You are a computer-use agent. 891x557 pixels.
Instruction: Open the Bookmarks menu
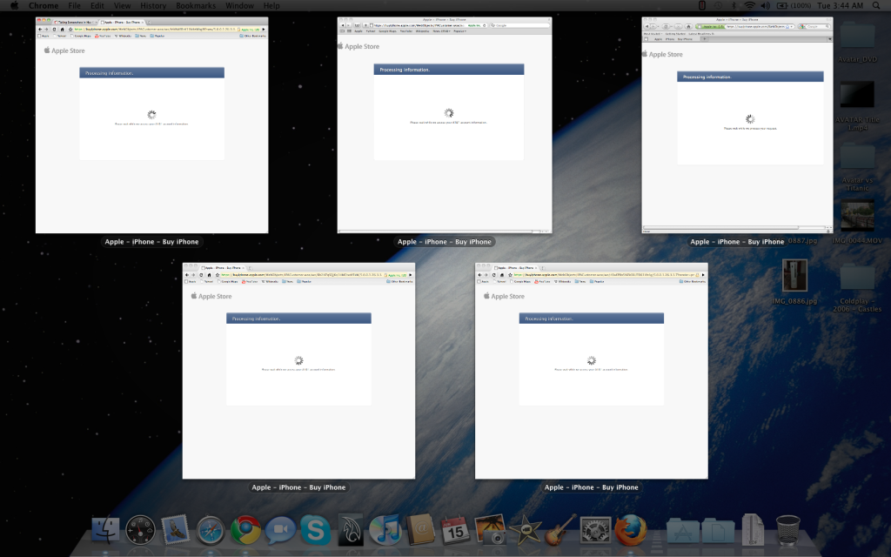pos(196,6)
